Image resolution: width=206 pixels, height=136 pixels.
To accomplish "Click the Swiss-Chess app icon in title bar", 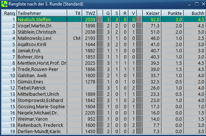I will point(4,4).
